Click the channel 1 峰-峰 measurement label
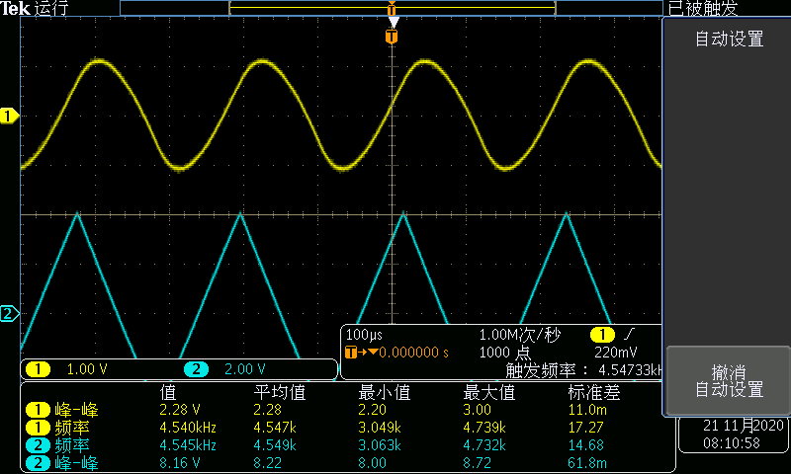 tap(76, 410)
